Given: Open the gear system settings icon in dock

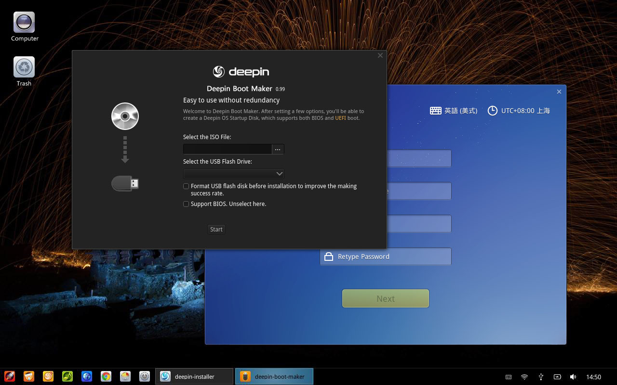Looking at the screenshot, I should tap(145, 376).
